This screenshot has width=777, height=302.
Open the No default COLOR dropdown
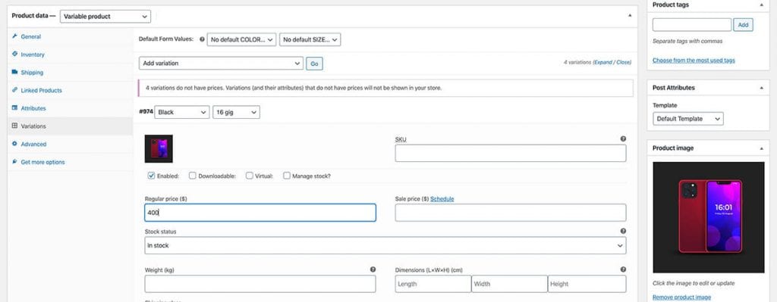(x=241, y=39)
